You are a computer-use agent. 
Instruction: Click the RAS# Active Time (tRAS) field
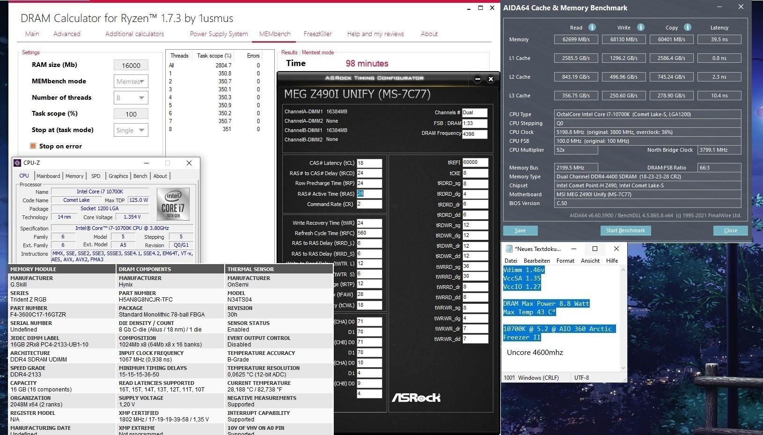pyautogui.click(x=369, y=193)
